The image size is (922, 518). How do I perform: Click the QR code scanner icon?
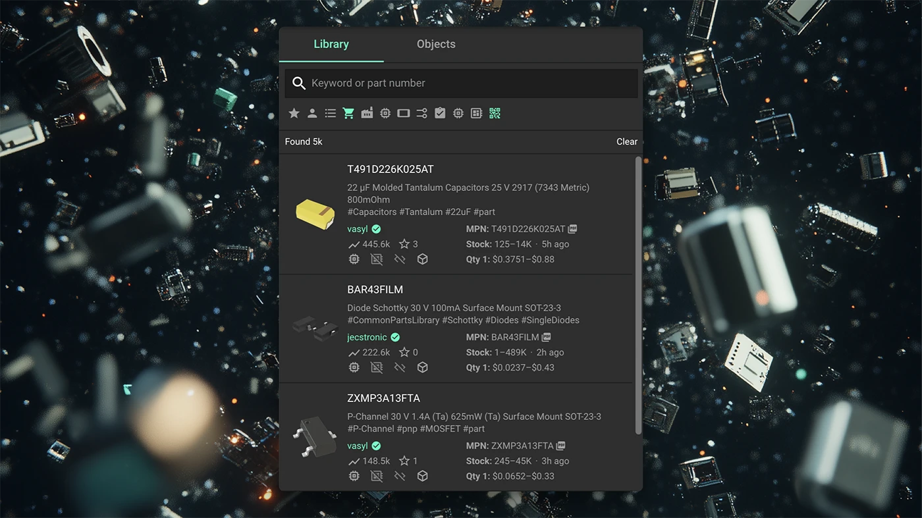click(495, 113)
